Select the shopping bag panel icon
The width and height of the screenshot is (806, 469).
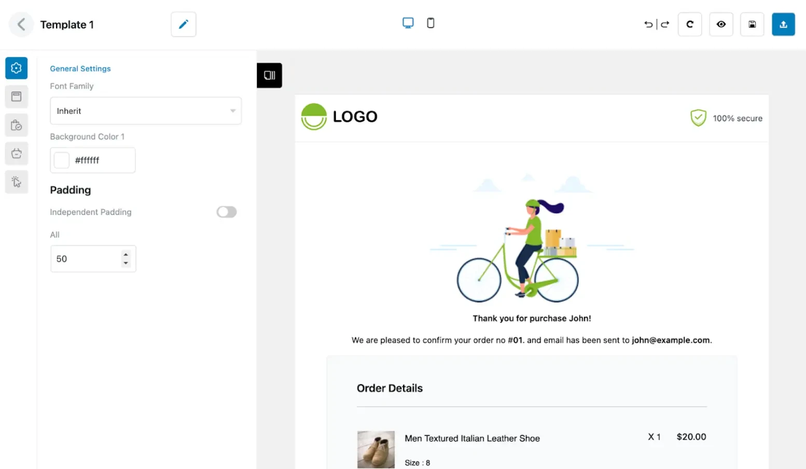coord(16,125)
